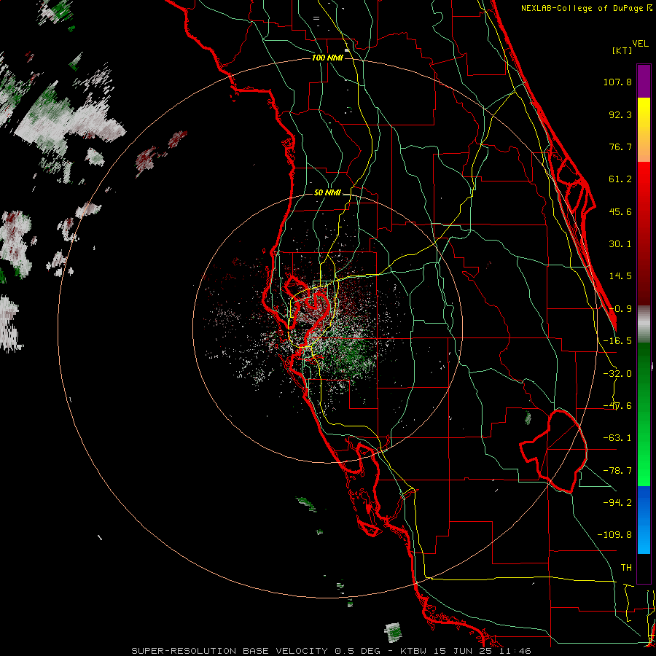
Task: Select the -47.6 velocity scale value
Action: [617, 406]
